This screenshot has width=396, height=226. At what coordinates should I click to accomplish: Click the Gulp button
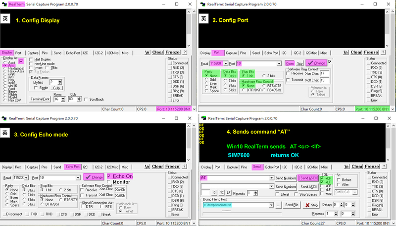pos(56,88)
